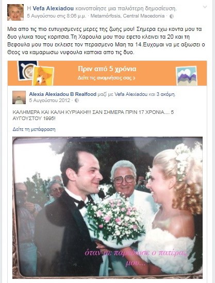Open the Metamórfosis, Central Macedonia location

coord(127,16)
